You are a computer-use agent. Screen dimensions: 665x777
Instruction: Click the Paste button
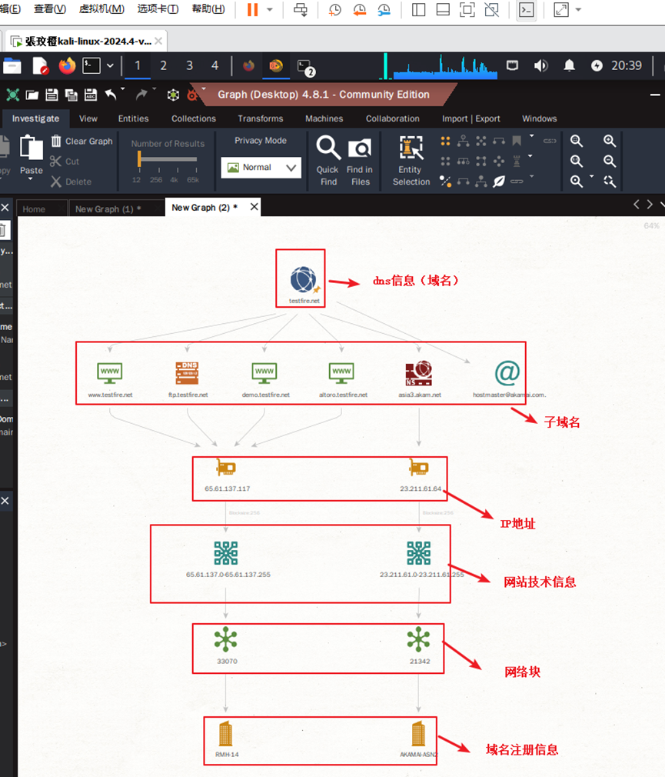[x=32, y=155]
